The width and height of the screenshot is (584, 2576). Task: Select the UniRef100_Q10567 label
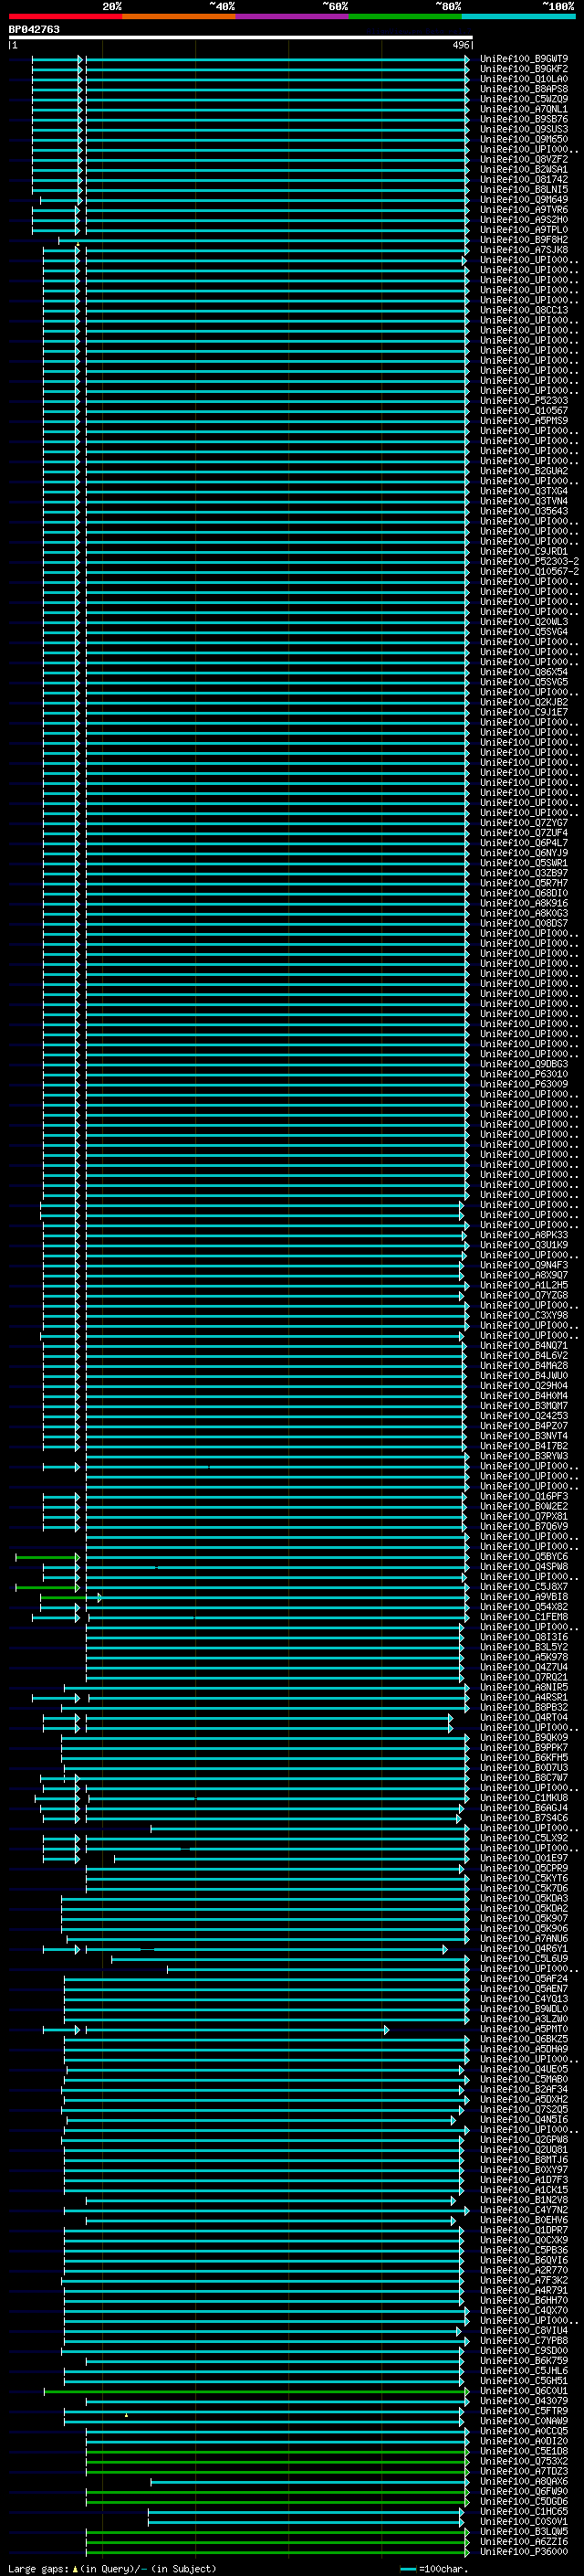(523, 410)
